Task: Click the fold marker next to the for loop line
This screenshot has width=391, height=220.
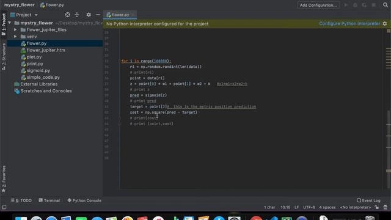Action: pos(120,61)
